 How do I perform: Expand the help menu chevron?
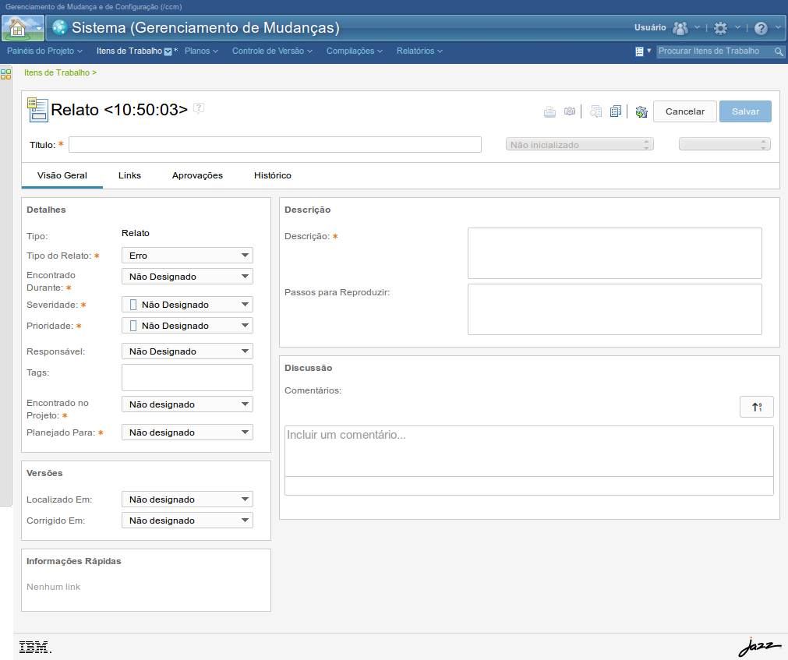(x=778, y=27)
